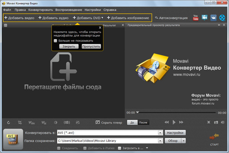Click the 'Обзор' browse button
229x153 pixels.
pyautogui.click(x=173, y=141)
